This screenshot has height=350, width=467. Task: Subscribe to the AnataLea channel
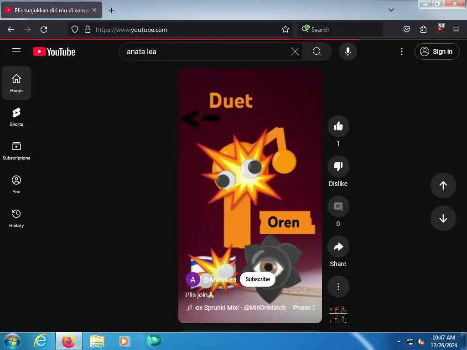[x=257, y=279]
